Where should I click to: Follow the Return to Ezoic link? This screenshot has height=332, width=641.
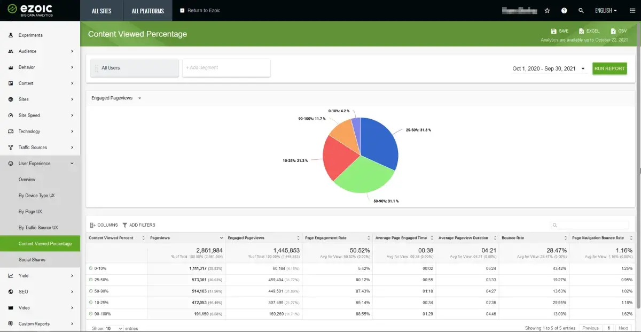coord(200,11)
